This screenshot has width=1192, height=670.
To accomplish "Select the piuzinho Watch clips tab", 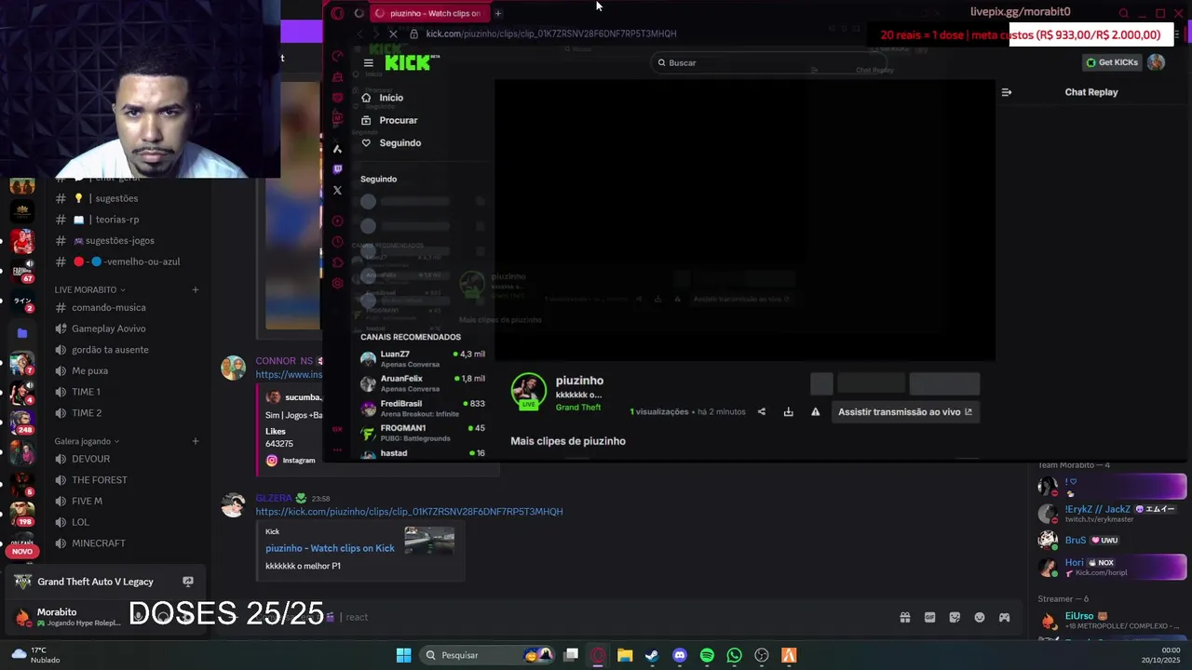I will click(428, 13).
